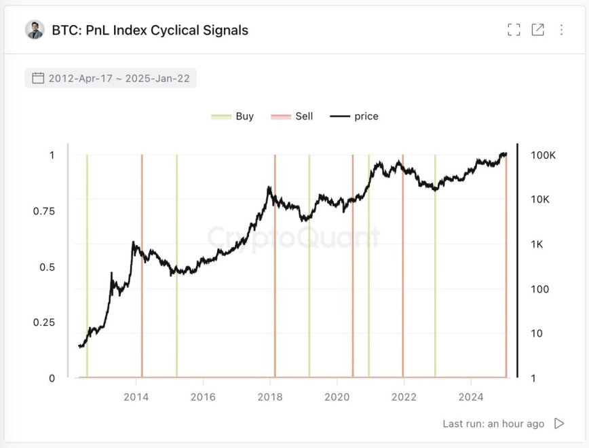Open the chart in a new window

pos(539,29)
